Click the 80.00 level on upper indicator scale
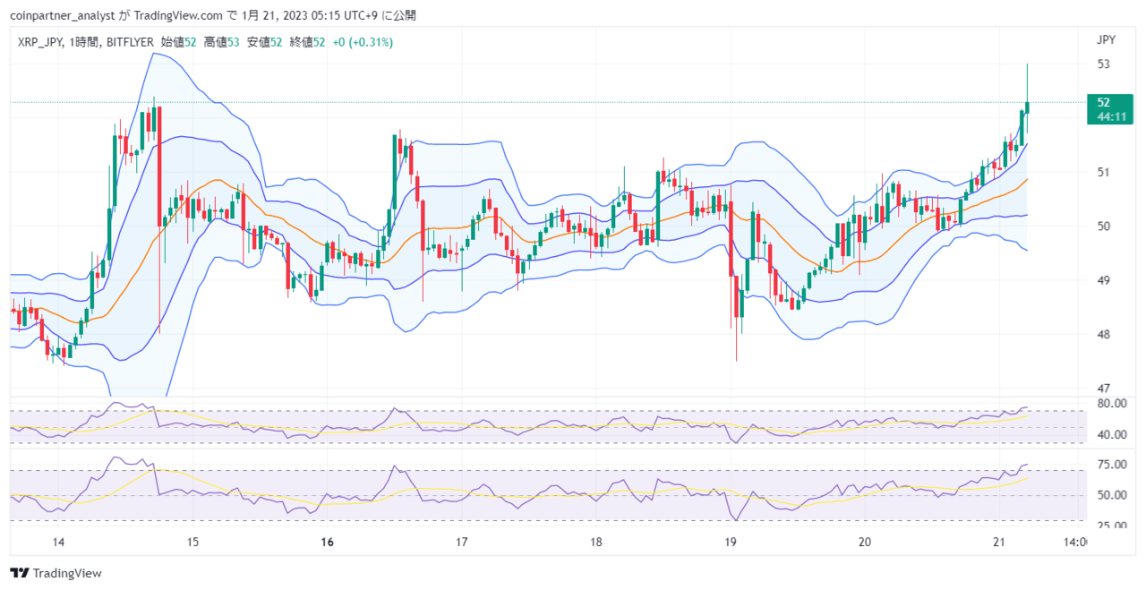This screenshot has width=1146, height=590. pos(1110,405)
